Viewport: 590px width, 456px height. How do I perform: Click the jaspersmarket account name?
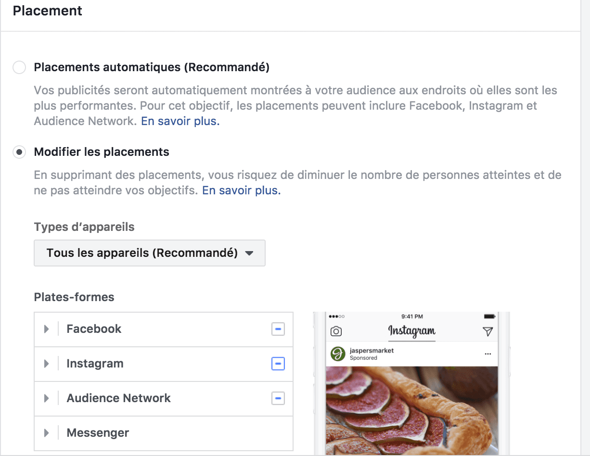pos(372,351)
